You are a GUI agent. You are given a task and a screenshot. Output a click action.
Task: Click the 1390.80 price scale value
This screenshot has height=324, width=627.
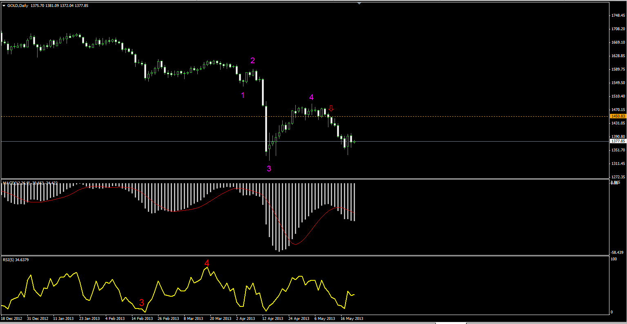618,137
